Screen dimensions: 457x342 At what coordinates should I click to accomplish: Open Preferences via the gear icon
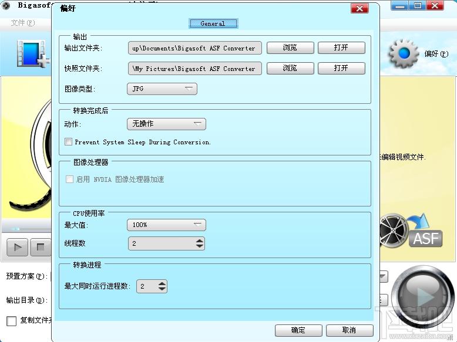click(404, 53)
